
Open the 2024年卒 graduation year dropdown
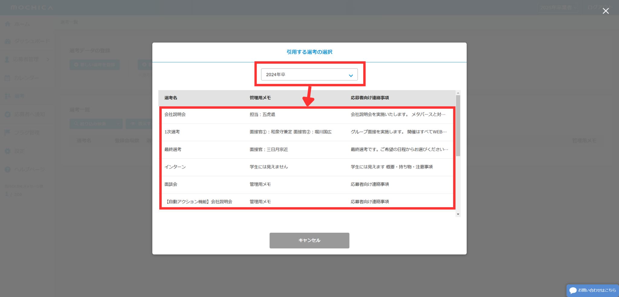[x=309, y=75]
